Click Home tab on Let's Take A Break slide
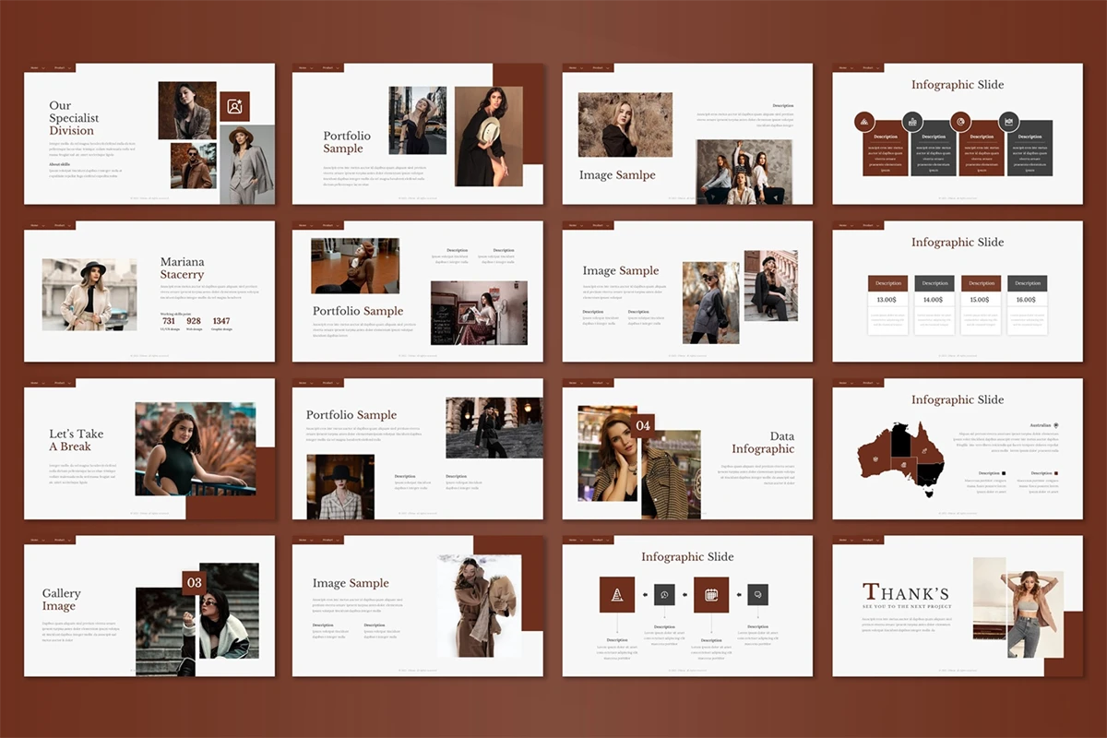Screen dimensions: 1107x738 tap(34, 383)
